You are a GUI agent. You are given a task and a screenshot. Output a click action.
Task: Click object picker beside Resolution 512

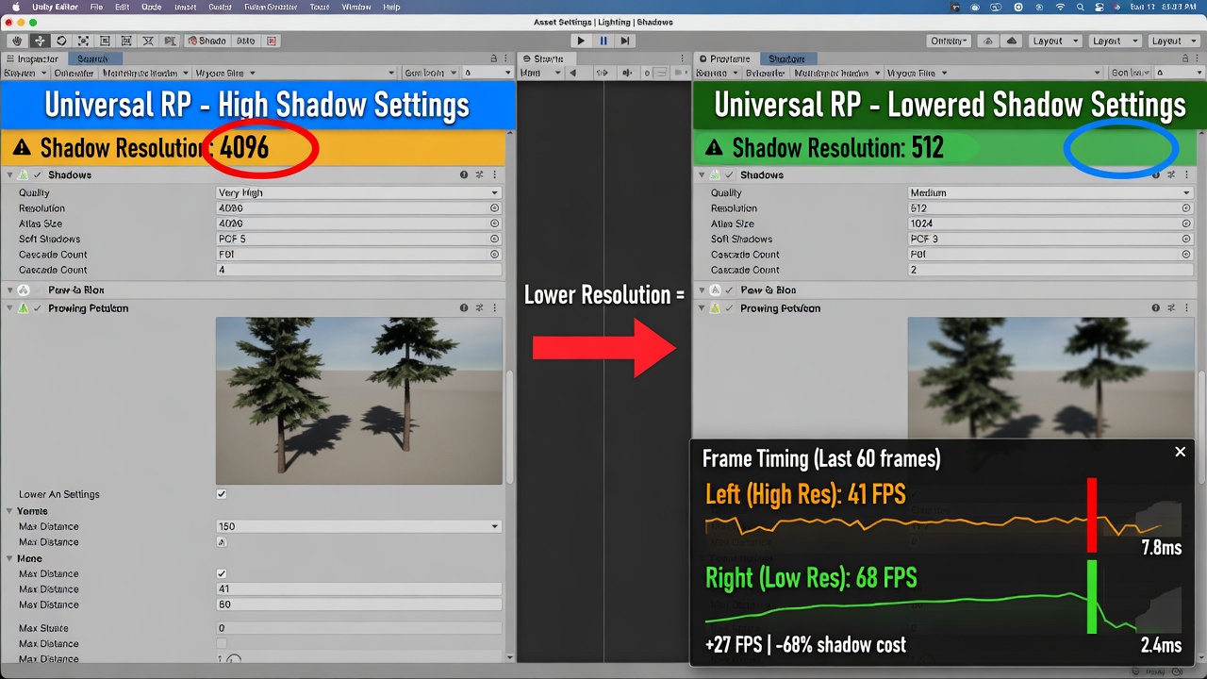point(1186,208)
